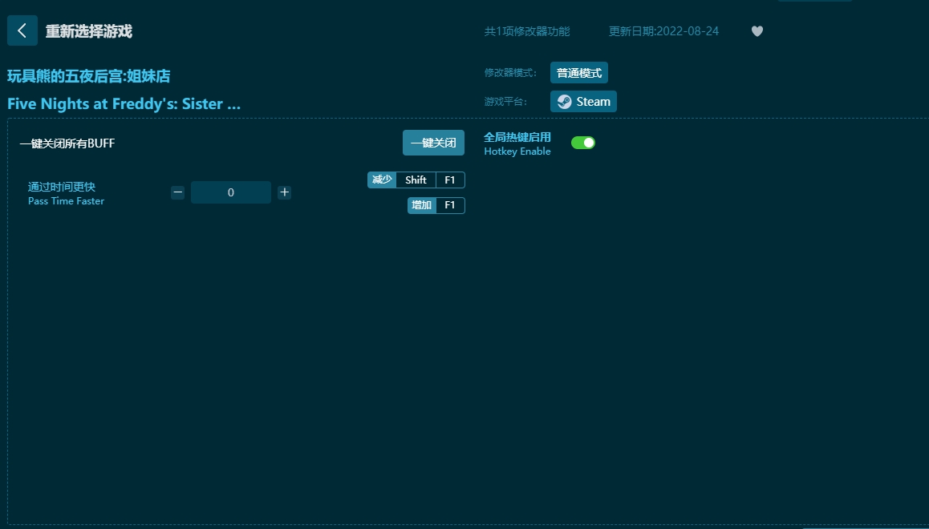Image resolution: width=929 pixels, height=529 pixels.
Task: Click Five Nights at Freddy's: Sister title
Action: (x=124, y=103)
